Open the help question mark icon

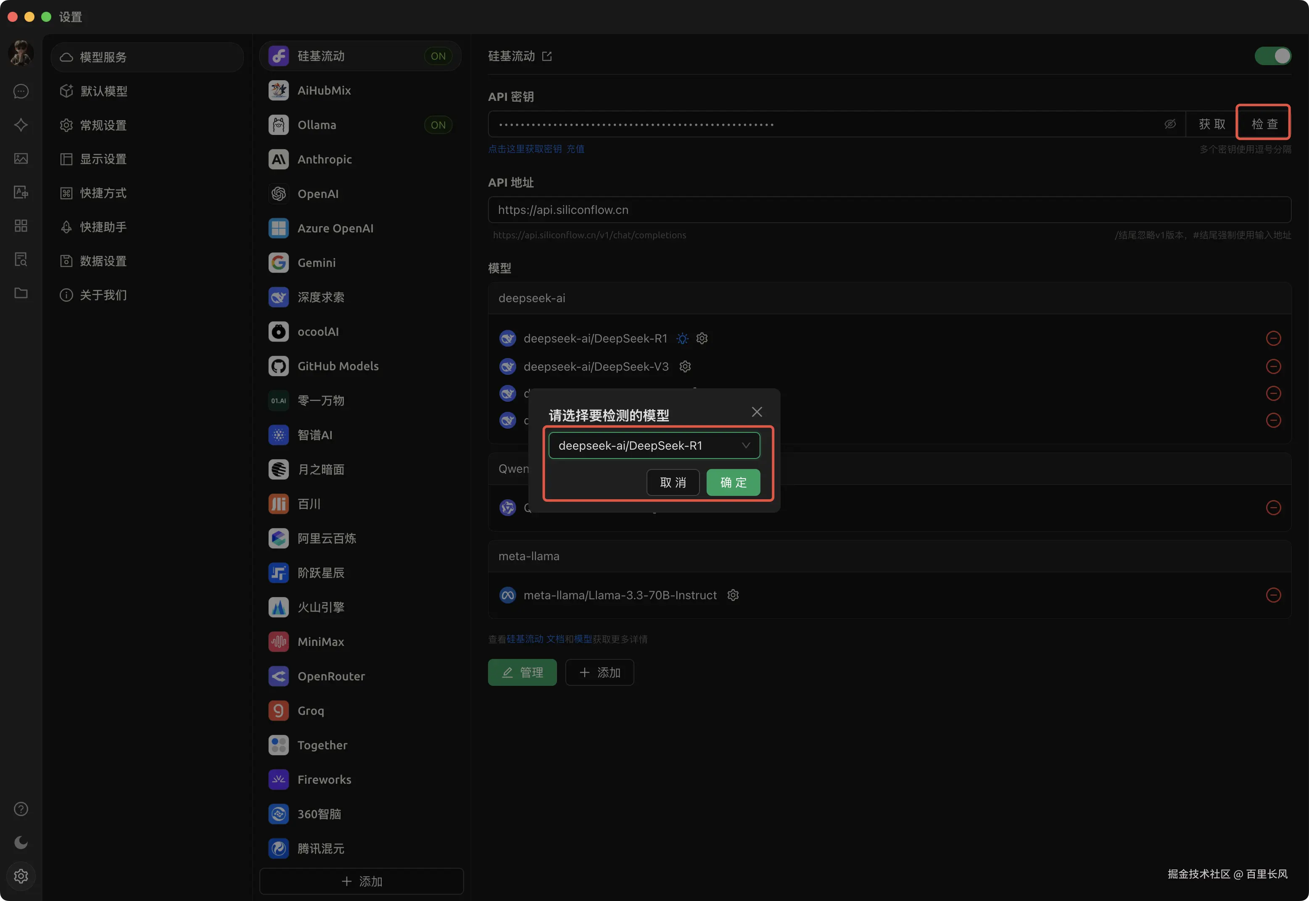click(x=21, y=809)
